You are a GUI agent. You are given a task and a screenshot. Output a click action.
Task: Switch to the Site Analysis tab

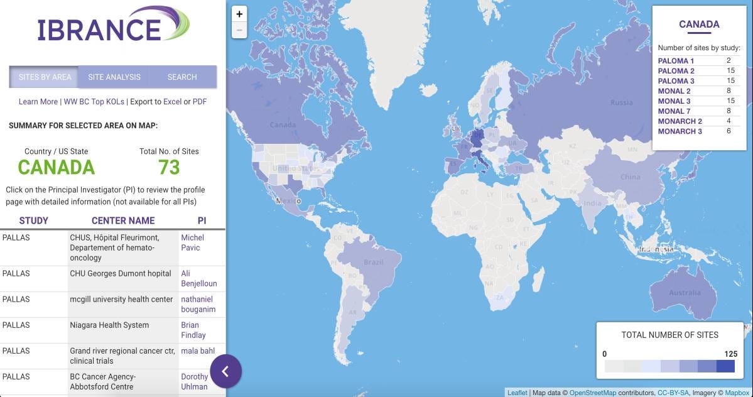[114, 77]
